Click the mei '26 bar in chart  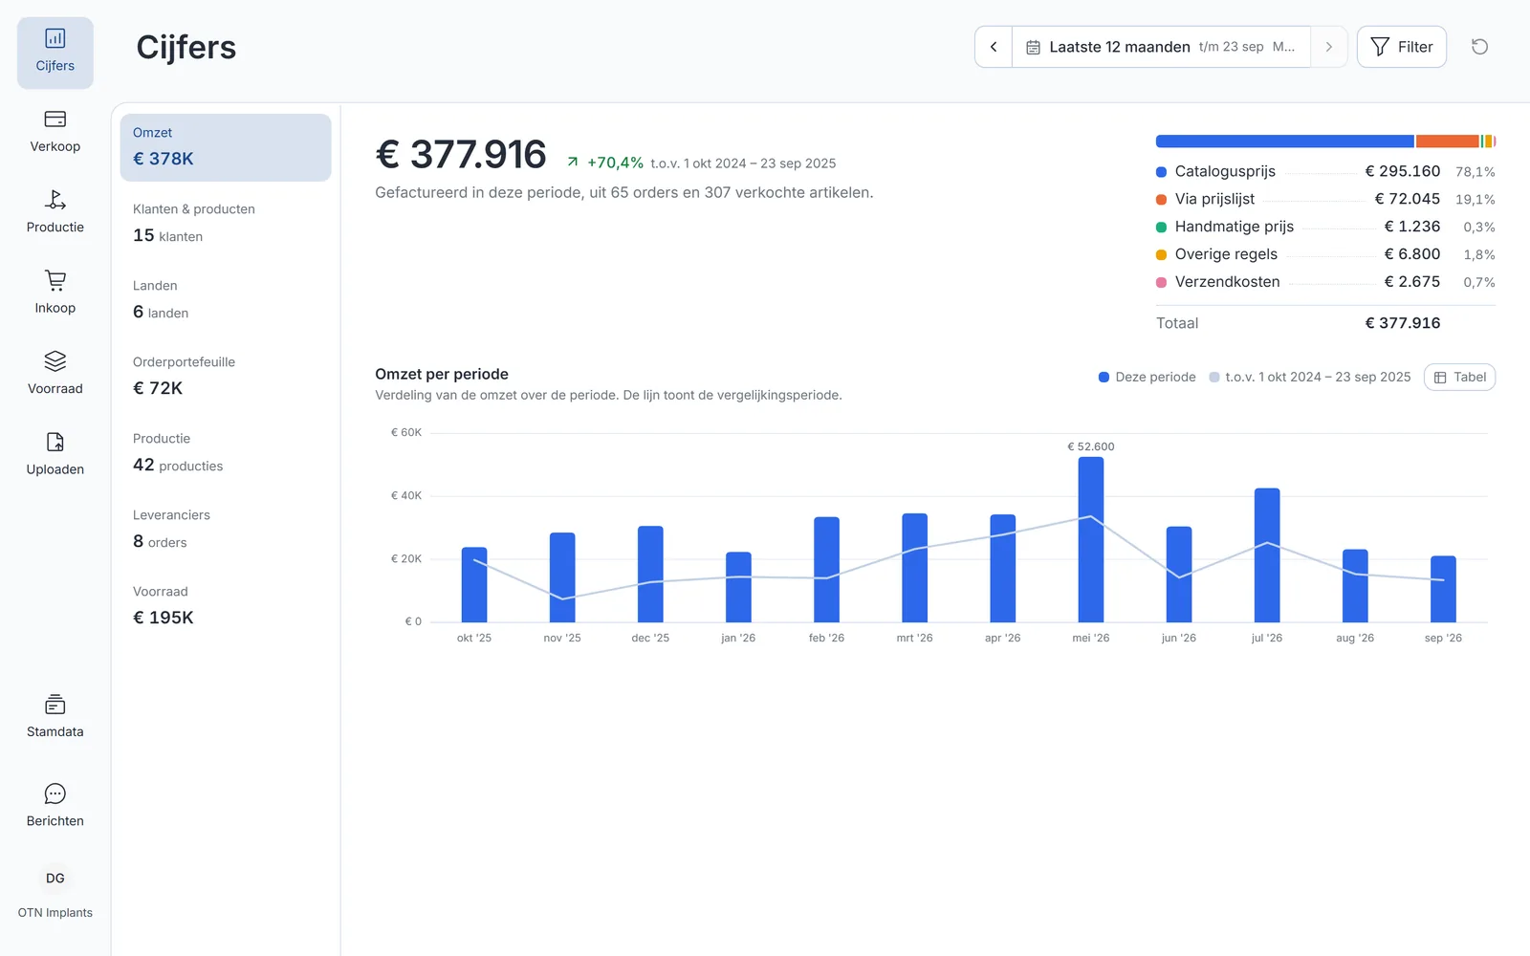(1091, 540)
